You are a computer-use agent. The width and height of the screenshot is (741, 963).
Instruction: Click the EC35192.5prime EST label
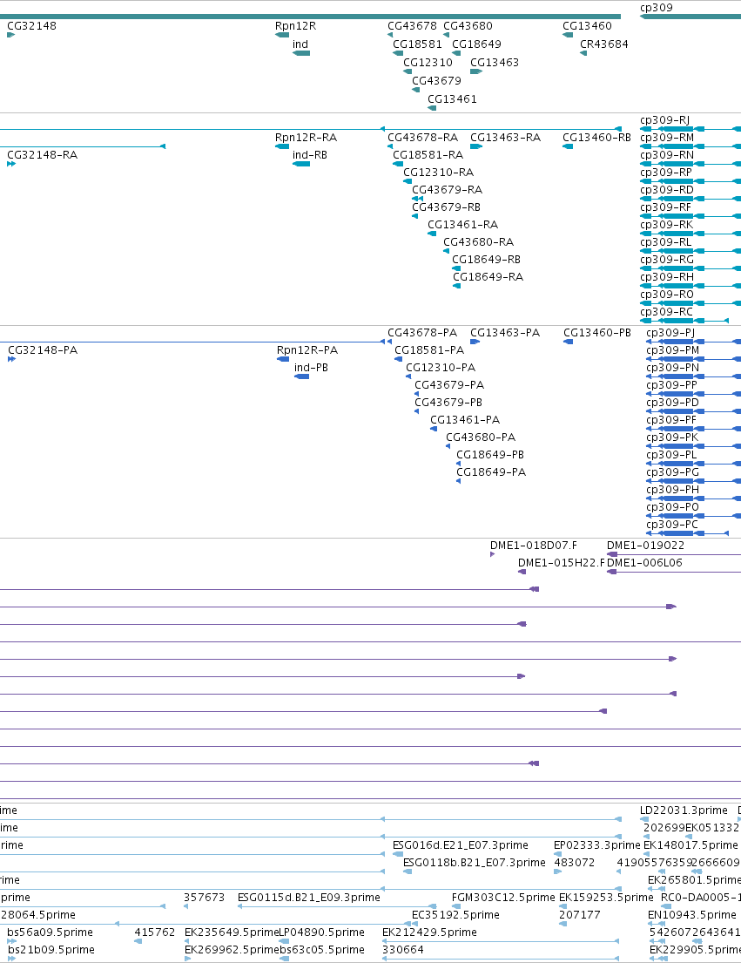[455, 915]
